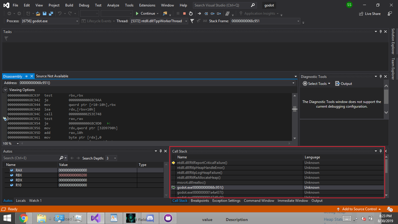This screenshot has width=398, height=224.
Task: Open the Analyze menu
Action: tap(113, 5)
